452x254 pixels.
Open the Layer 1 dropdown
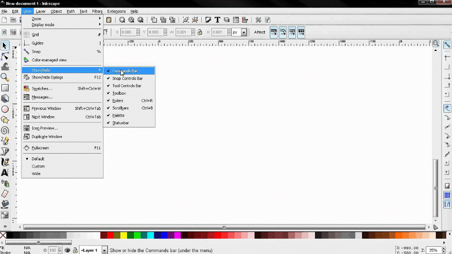[104, 250]
